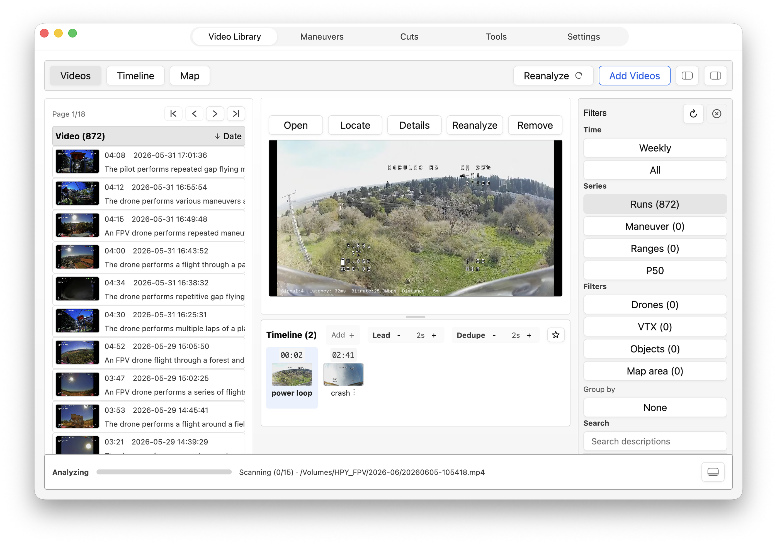
Task: Select video dated 2026-05-31 16:43:52
Action: point(149,257)
